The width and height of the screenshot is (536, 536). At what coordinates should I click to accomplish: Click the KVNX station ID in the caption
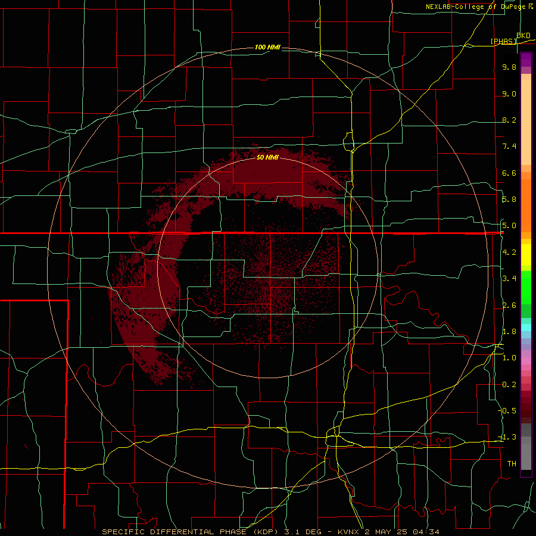pos(350,532)
